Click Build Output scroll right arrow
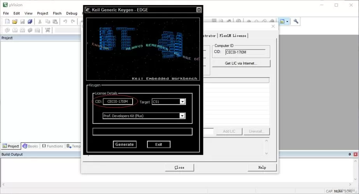The height and width of the screenshot is (194, 359). pyautogui.click(x=350, y=184)
